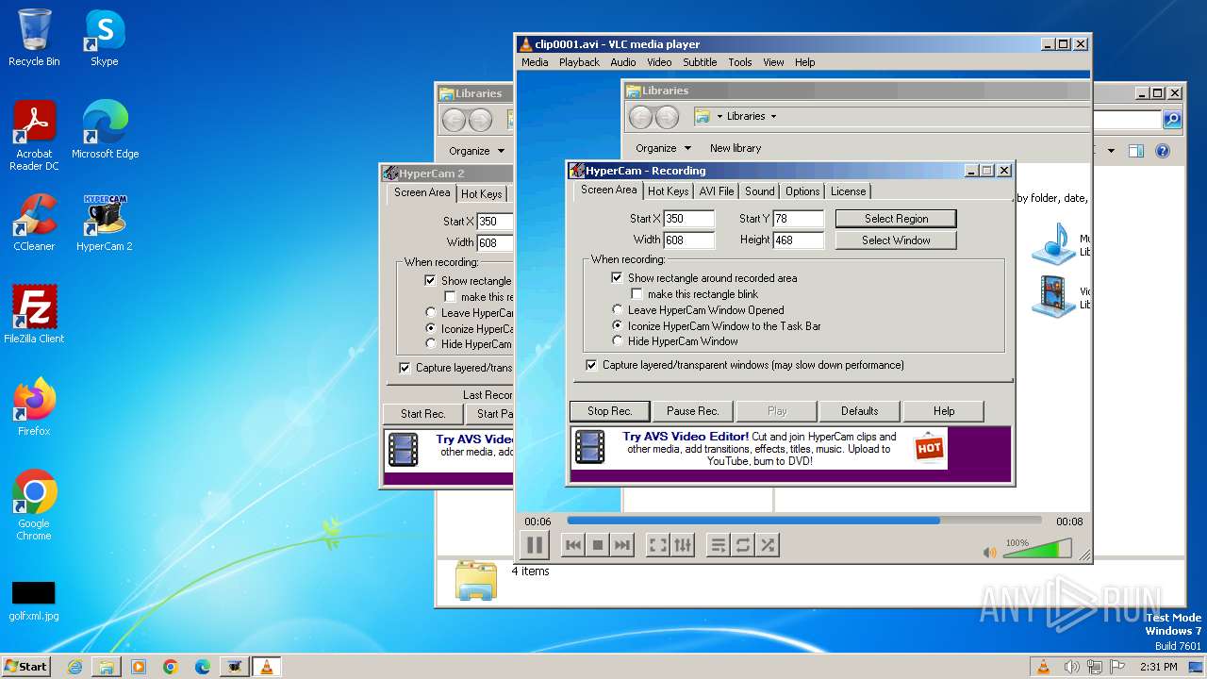Open the Explorer help icon

[1163, 151]
